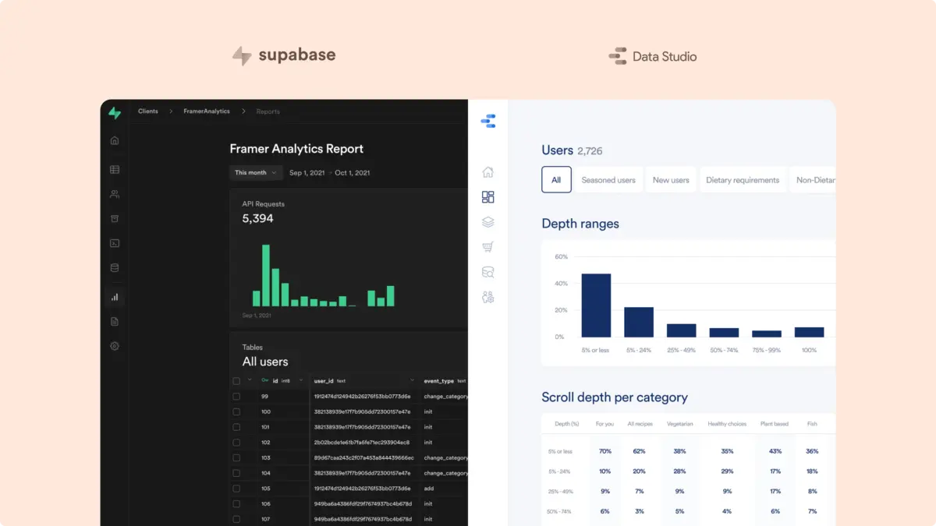
Task: Open the document page icon in the Supabase sidebar
Action: click(115, 321)
